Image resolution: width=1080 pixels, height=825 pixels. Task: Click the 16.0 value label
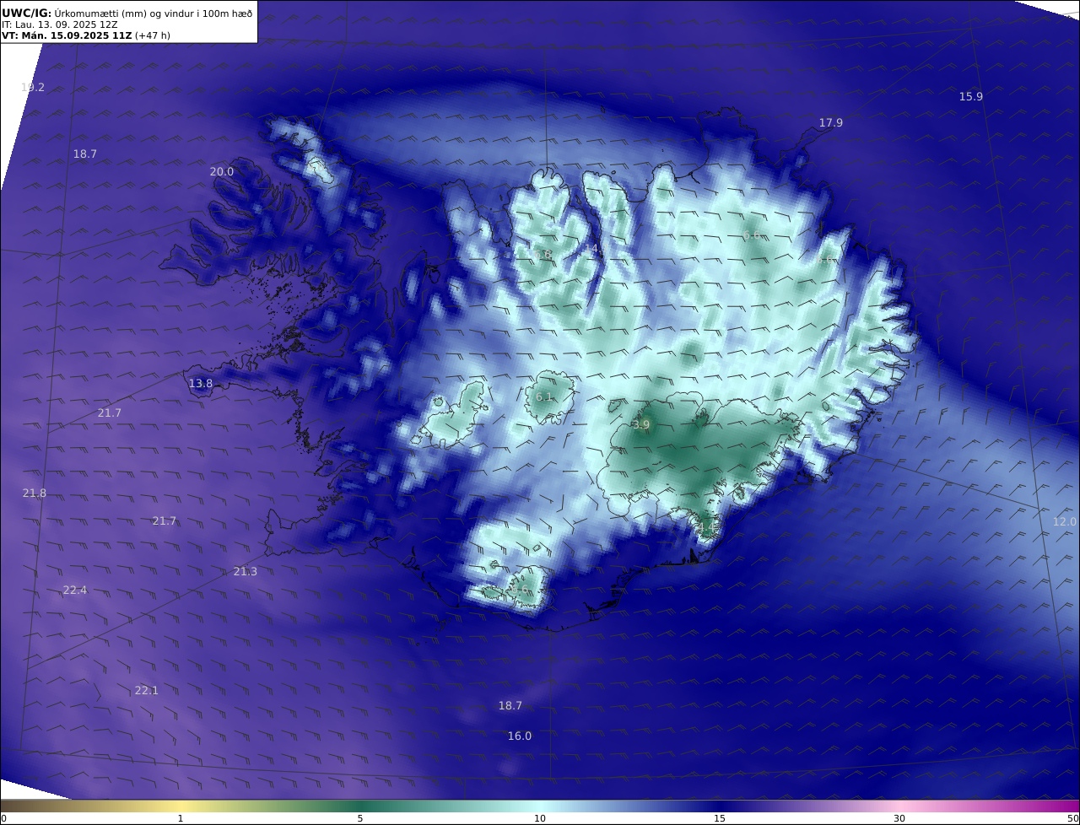tap(520, 736)
